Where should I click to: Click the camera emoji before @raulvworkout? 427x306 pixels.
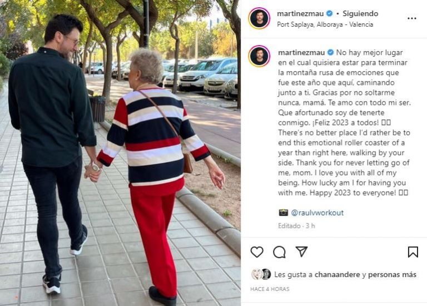(283, 213)
